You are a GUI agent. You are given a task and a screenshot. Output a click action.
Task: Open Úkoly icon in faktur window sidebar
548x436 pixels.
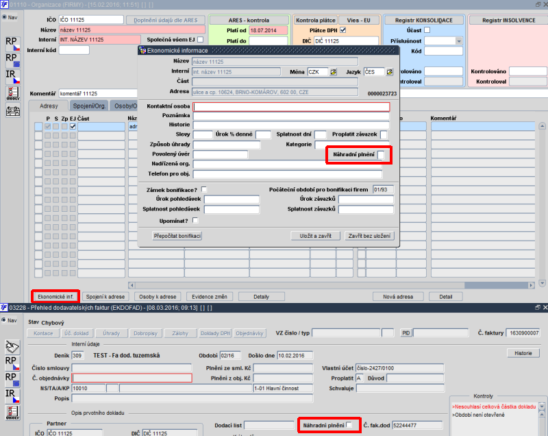pos(12,413)
